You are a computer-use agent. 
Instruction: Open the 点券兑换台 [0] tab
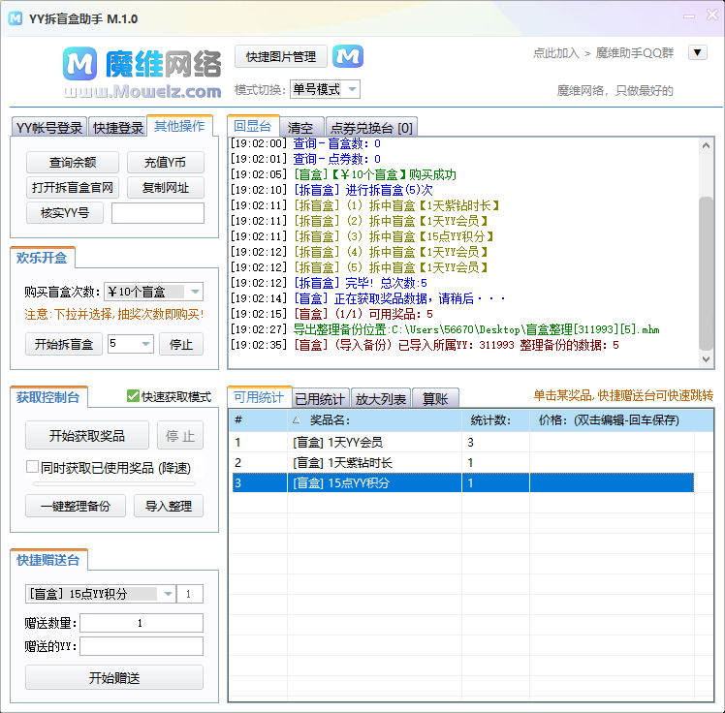click(372, 128)
